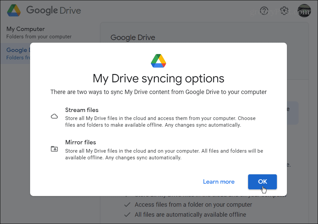
Task: Click the checkmark on 'Store all My Drive files' item
Action: pyautogui.click(x=127, y=196)
